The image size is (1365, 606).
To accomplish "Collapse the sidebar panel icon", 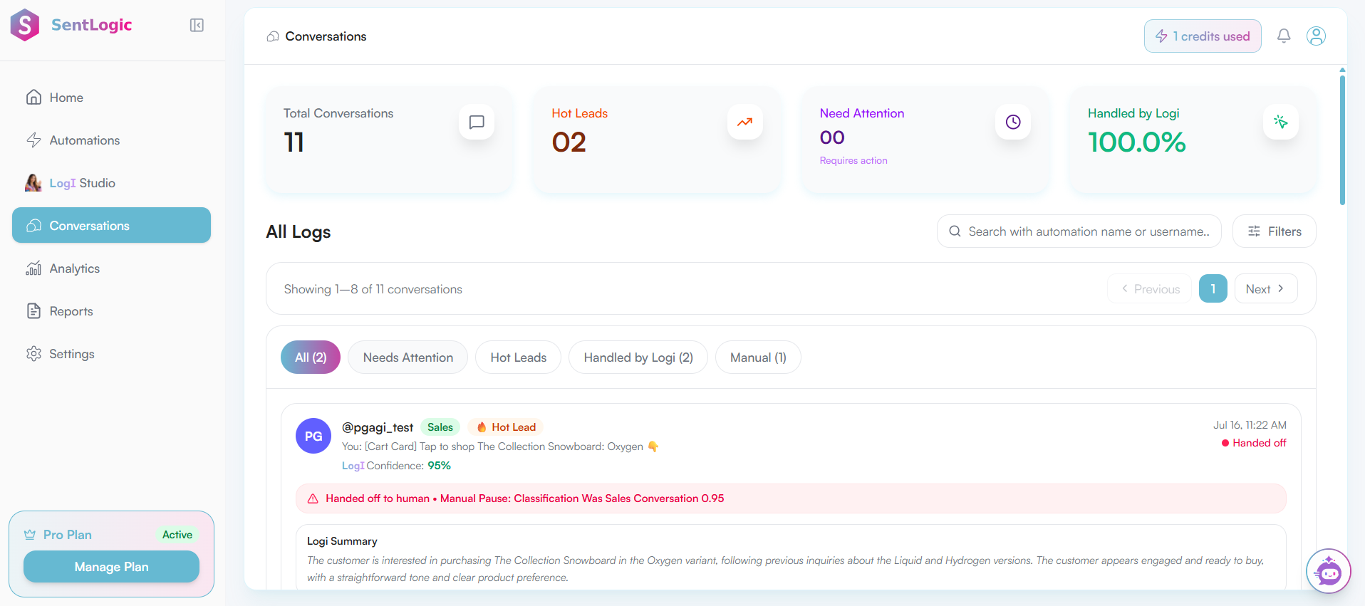I will (197, 26).
